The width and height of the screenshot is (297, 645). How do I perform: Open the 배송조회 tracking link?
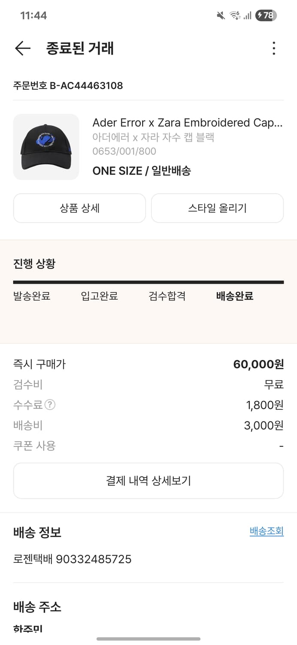(267, 531)
